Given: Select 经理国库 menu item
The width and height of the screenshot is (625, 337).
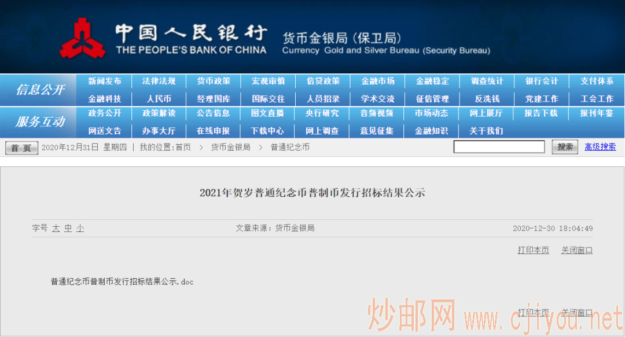Looking at the screenshot, I should tap(214, 99).
